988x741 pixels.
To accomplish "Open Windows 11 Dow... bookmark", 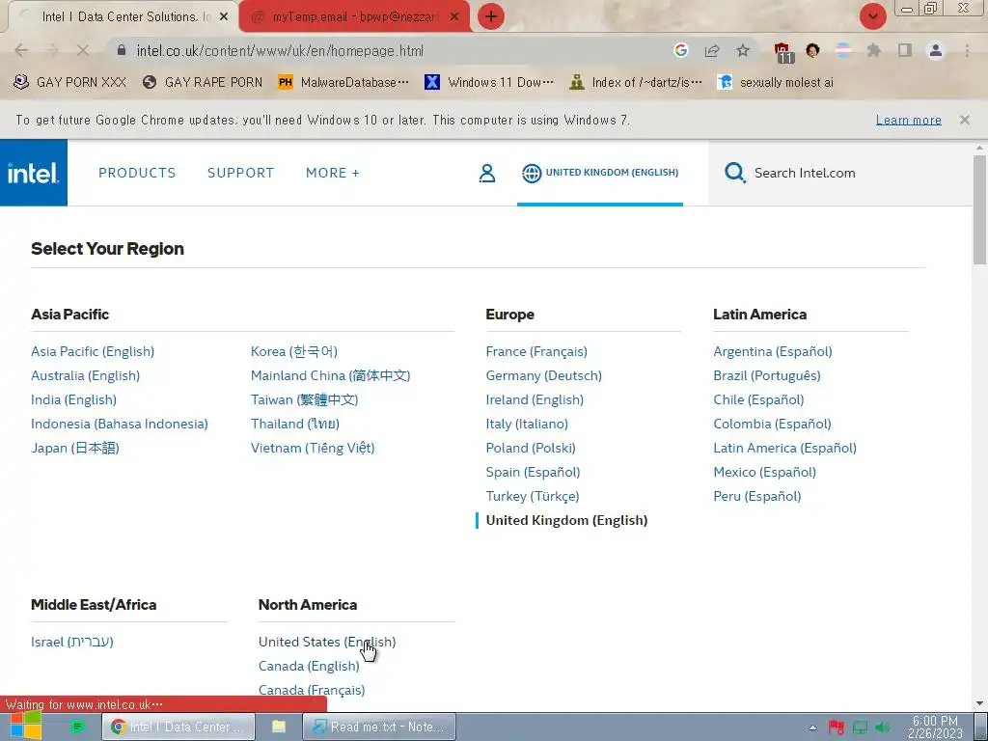I will click(489, 83).
